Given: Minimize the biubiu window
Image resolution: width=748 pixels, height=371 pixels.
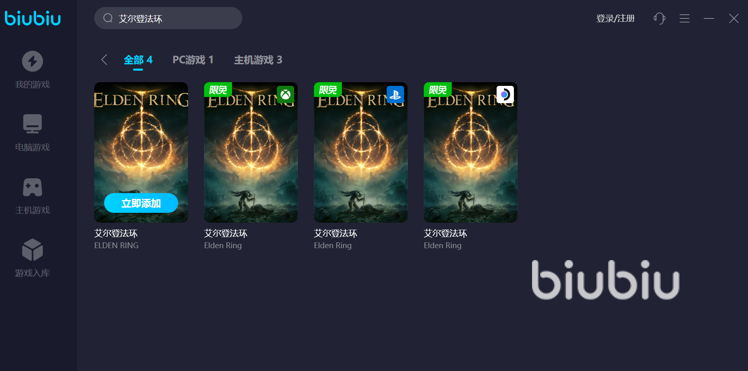Looking at the screenshot, I should point(709,18).
